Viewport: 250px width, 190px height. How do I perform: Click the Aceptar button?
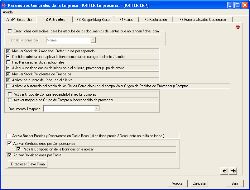(x=177, y=183)
